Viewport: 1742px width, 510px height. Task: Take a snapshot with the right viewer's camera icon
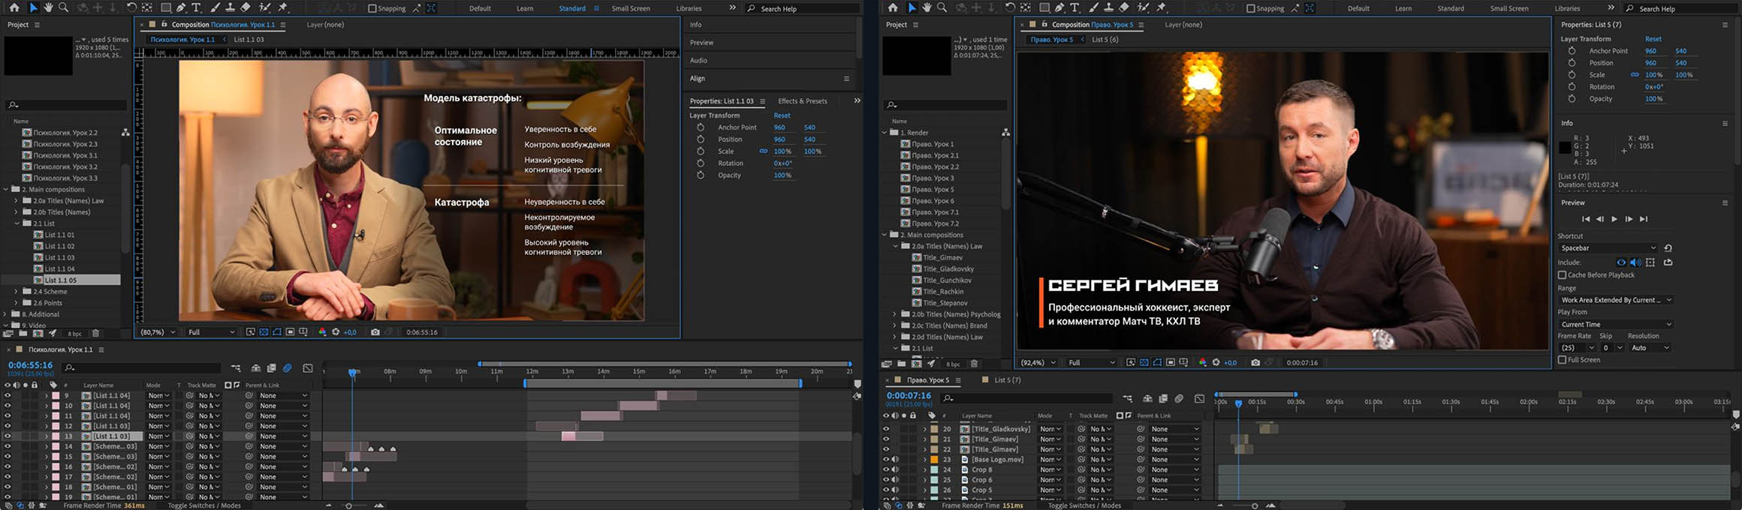click(1255, 362)
